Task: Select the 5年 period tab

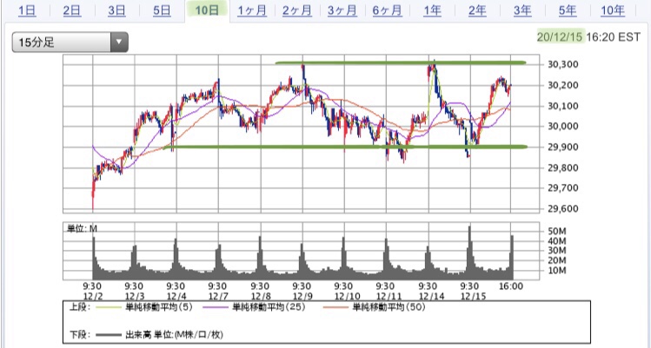Action: point(568,10)
